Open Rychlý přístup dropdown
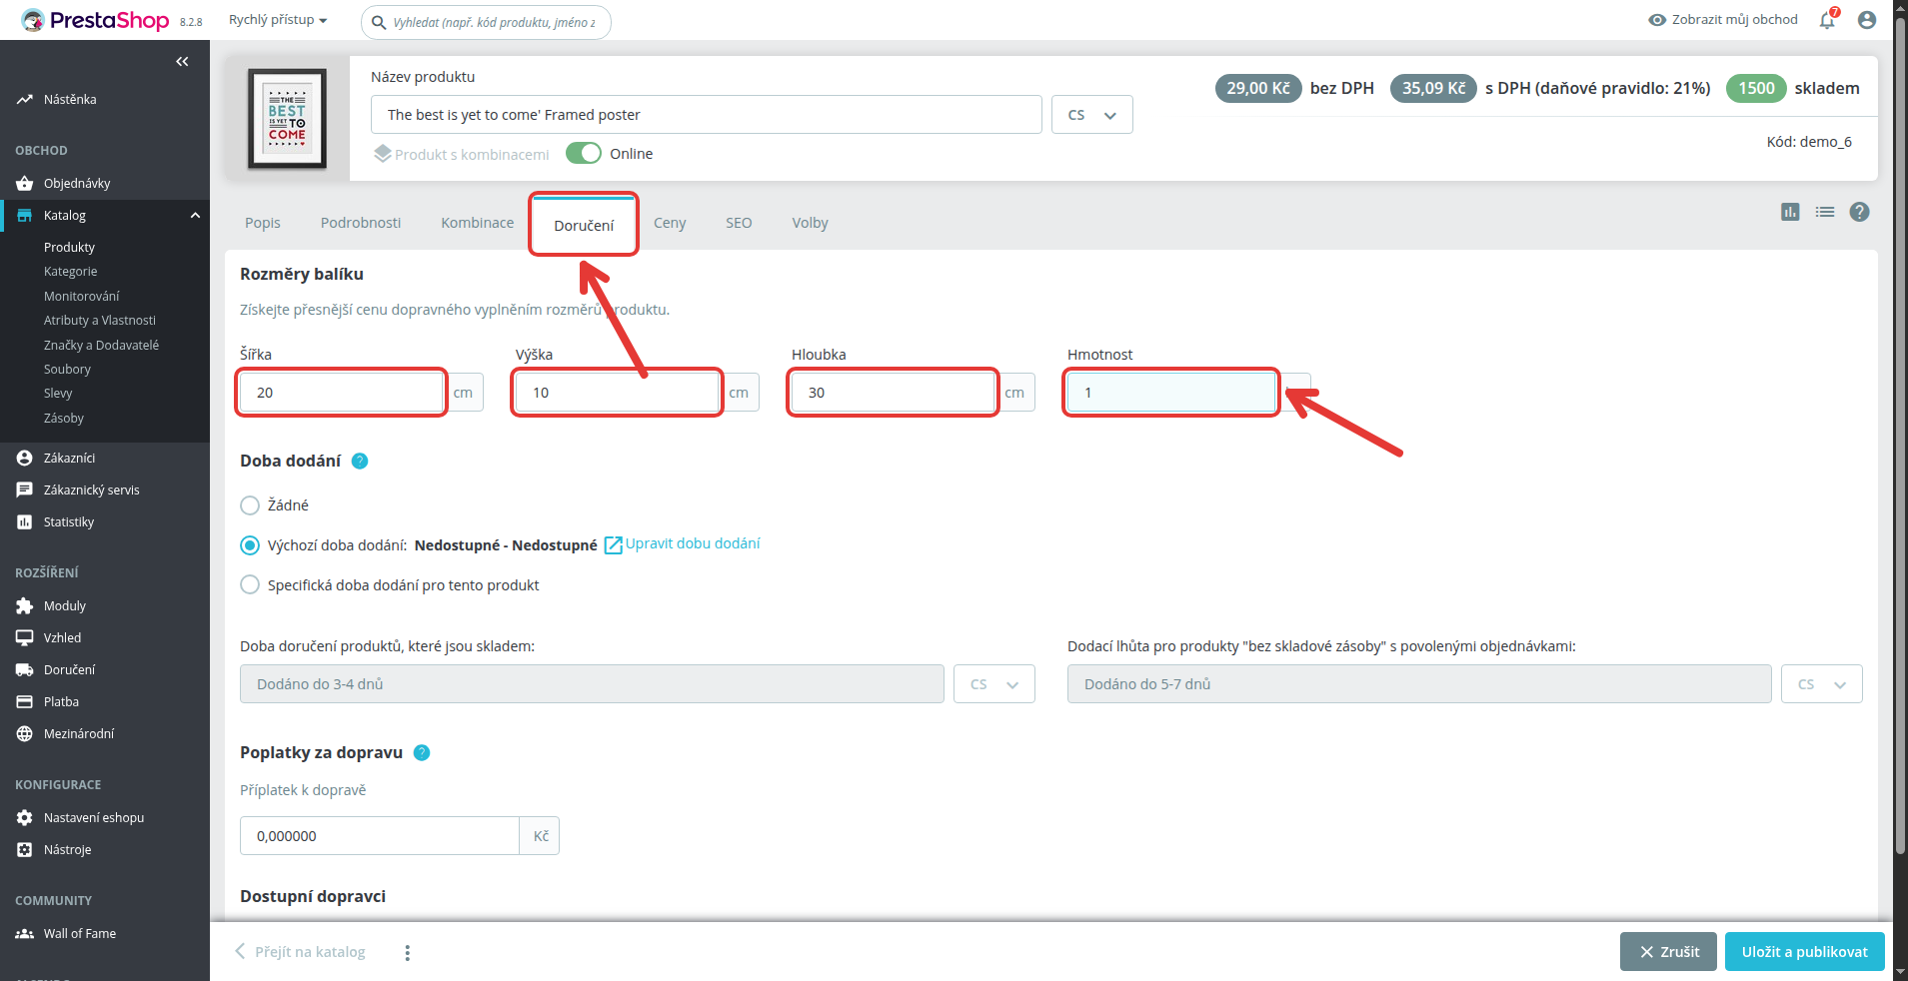Viewport: 1908px width, 981px height. coord(278,20)
